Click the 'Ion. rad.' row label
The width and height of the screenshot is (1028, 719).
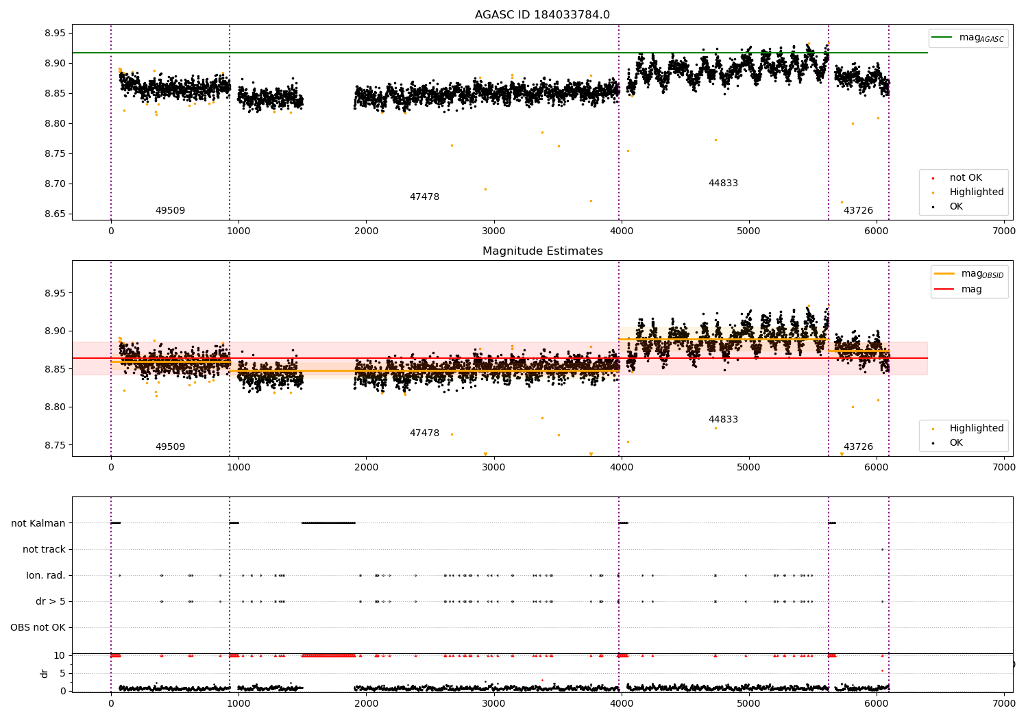(46, 576)
